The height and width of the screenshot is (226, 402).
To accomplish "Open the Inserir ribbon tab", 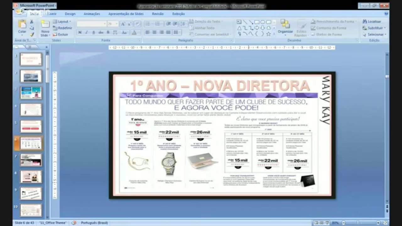I will pos(52,14).
